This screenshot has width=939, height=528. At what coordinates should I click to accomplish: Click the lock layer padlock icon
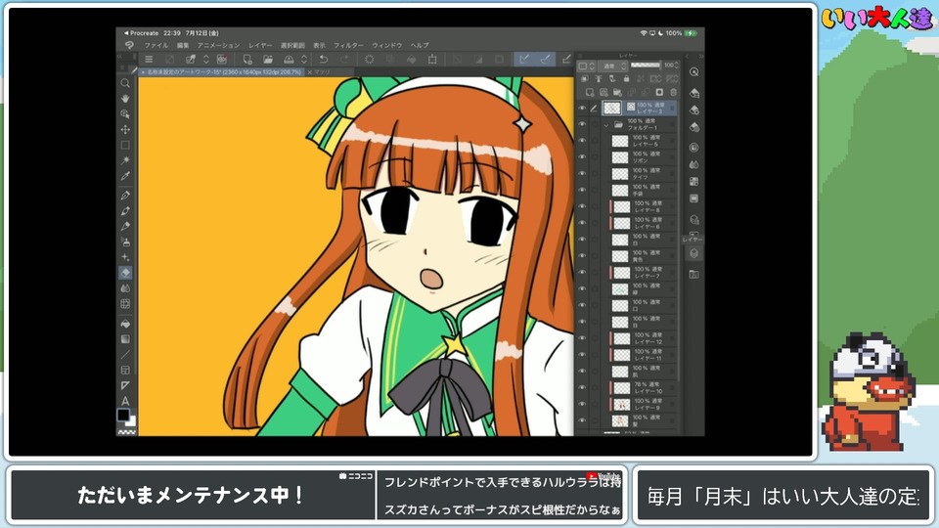(x=626, y=78)
